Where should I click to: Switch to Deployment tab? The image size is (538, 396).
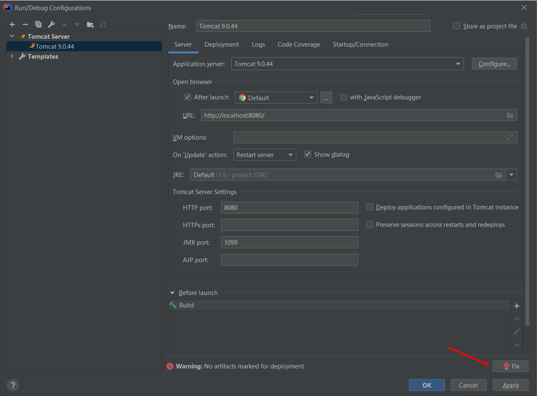coord(221,45)
